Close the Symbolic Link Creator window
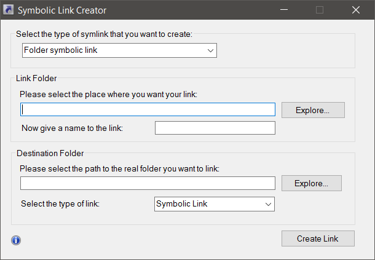 [x=356, y=10]
